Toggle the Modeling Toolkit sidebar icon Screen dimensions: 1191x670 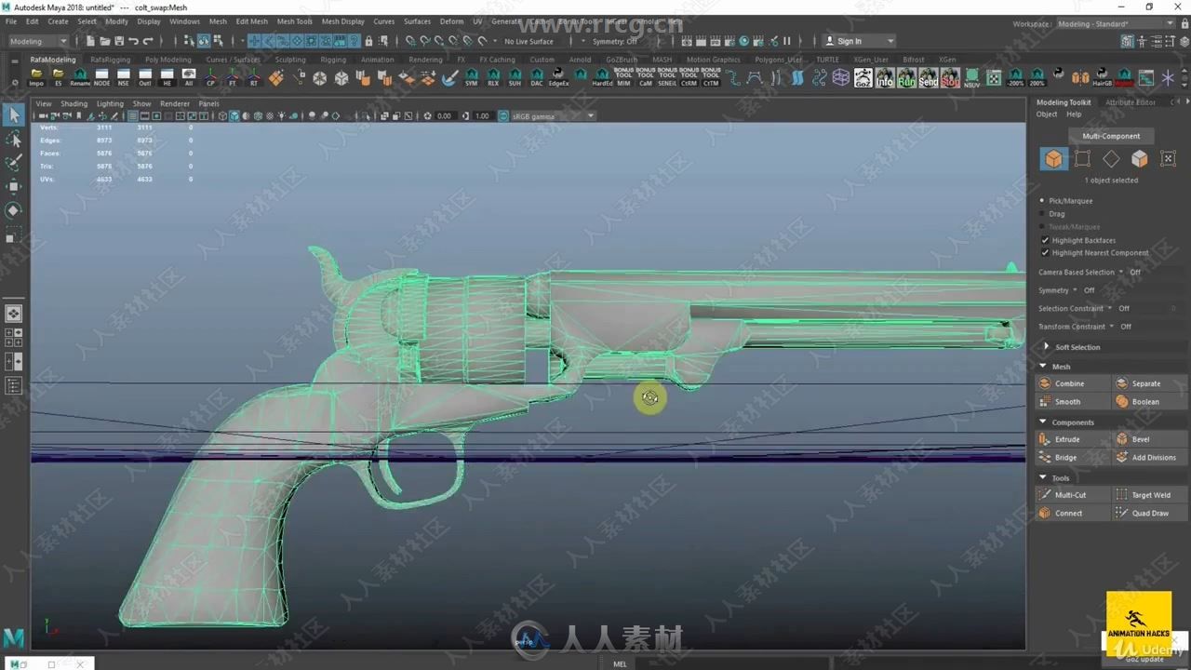[1128, 41]
